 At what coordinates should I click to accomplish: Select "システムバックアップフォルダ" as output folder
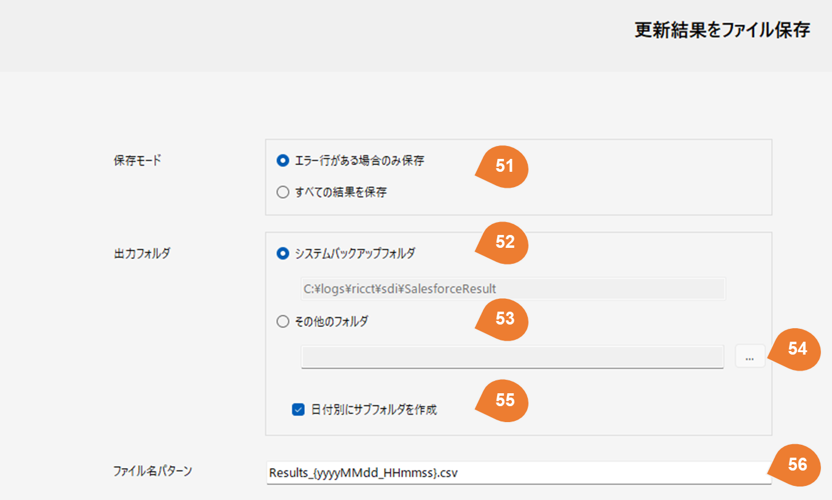coord(283,253)
